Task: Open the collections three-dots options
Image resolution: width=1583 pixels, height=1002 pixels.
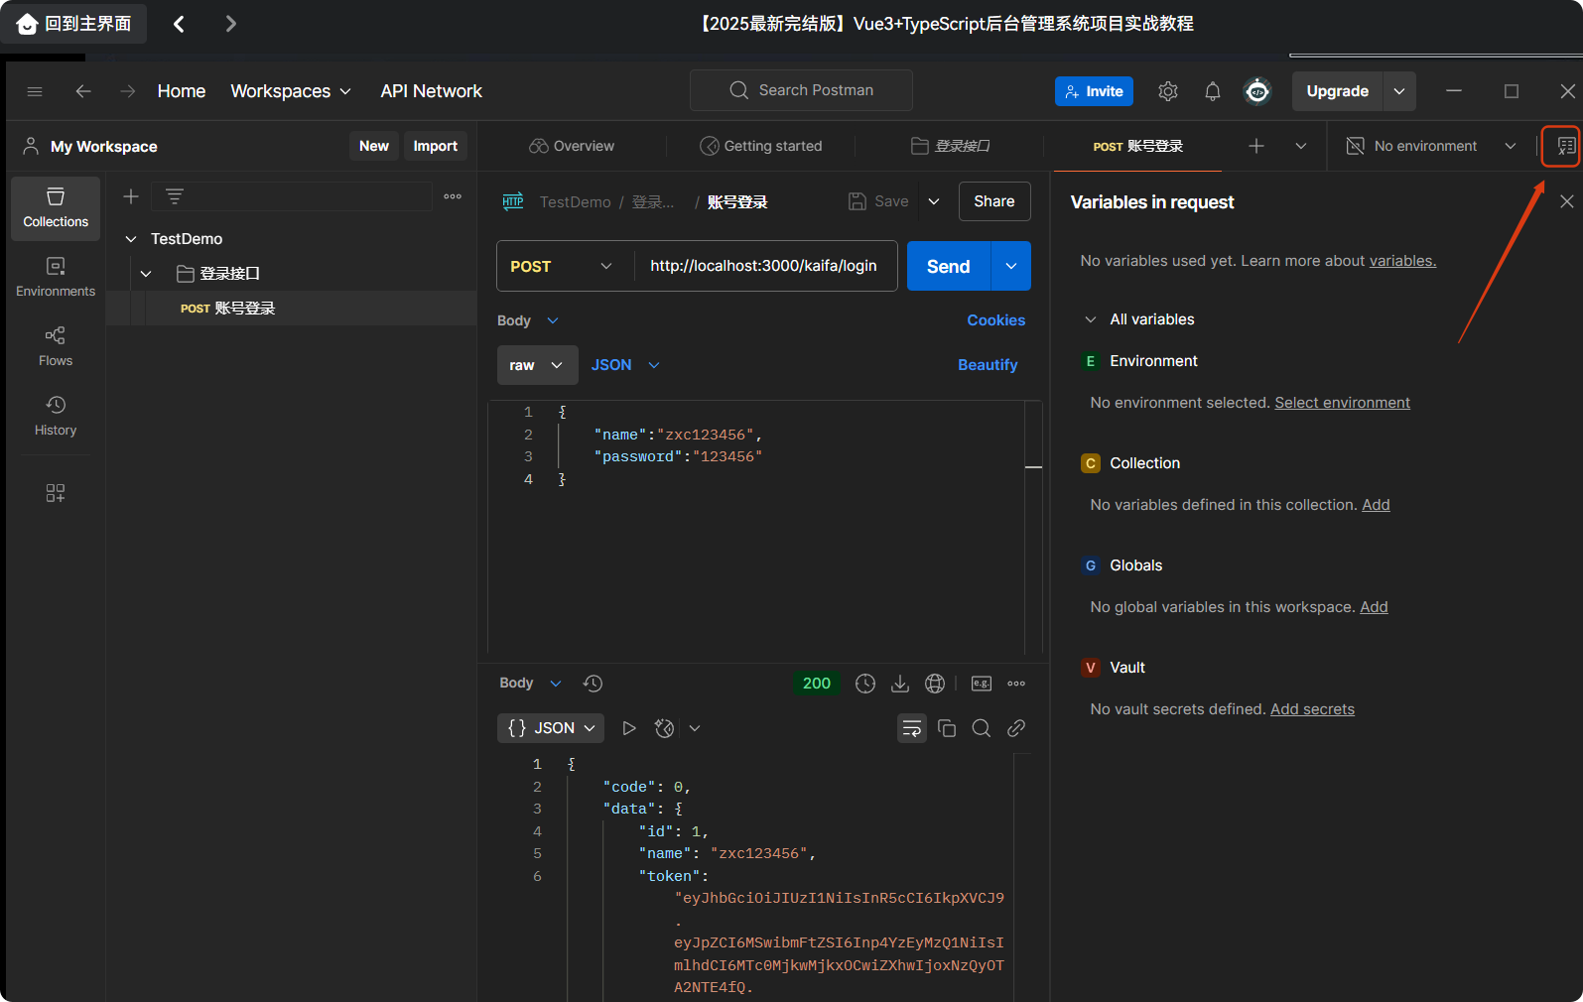Action: point(453,196)
